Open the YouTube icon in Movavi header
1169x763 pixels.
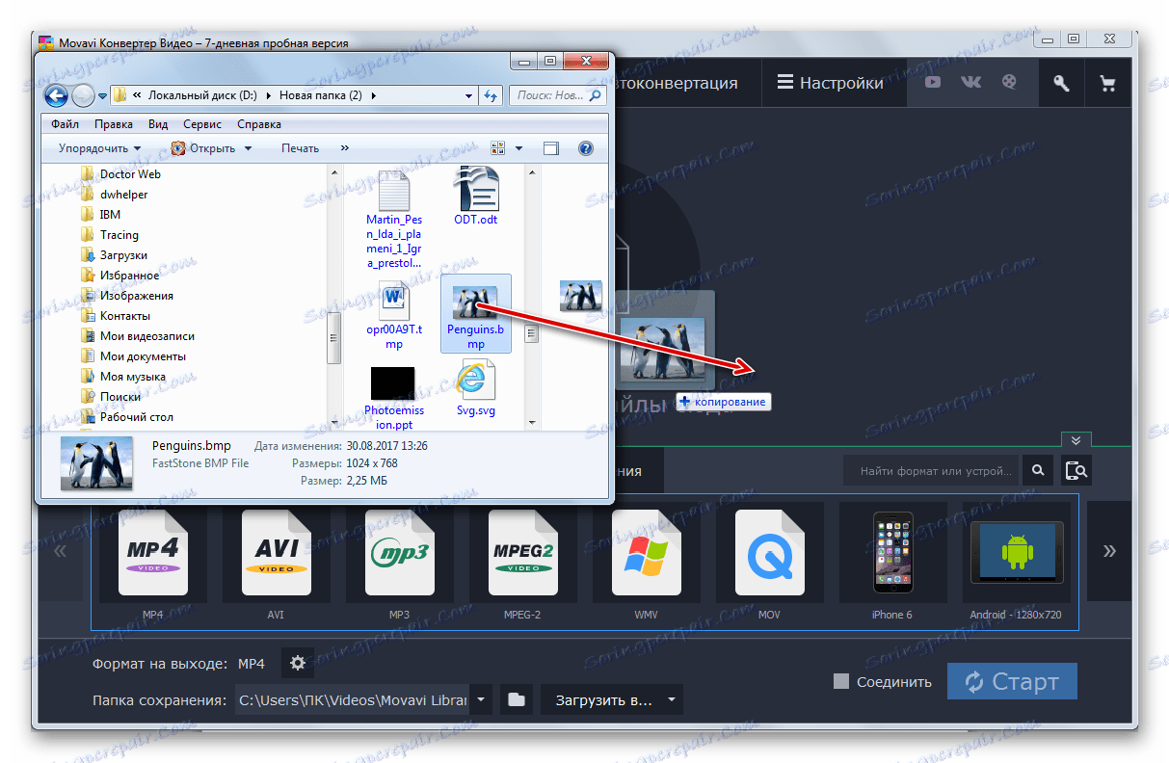point(932,83)
